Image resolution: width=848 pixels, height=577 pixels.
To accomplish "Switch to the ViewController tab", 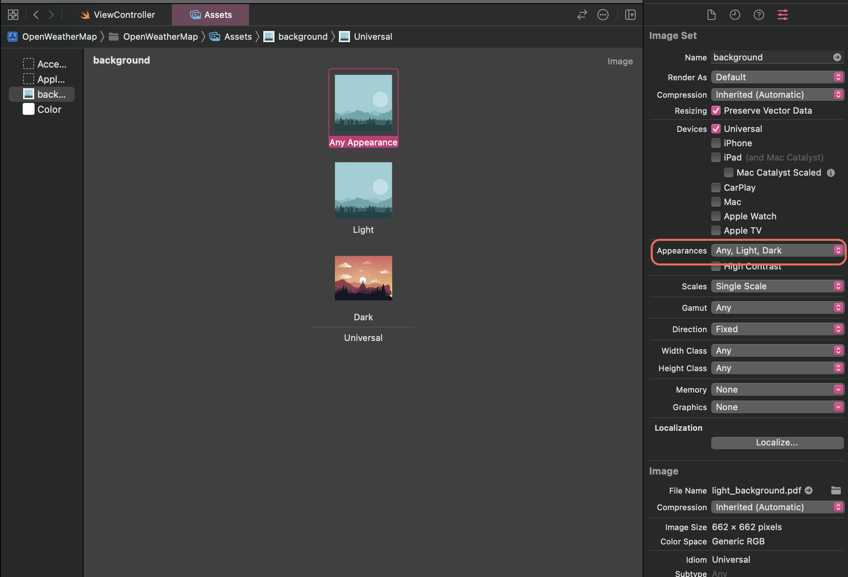I will coord(118,15).
